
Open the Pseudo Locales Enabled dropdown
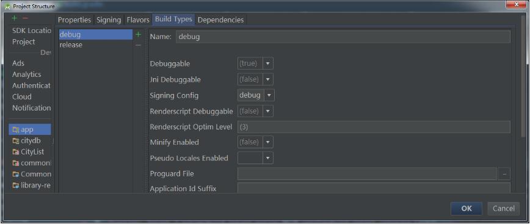267,158
